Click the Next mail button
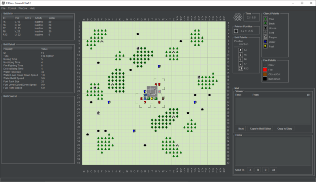Screen dimensions: 316x182 [x=240, y=129]
